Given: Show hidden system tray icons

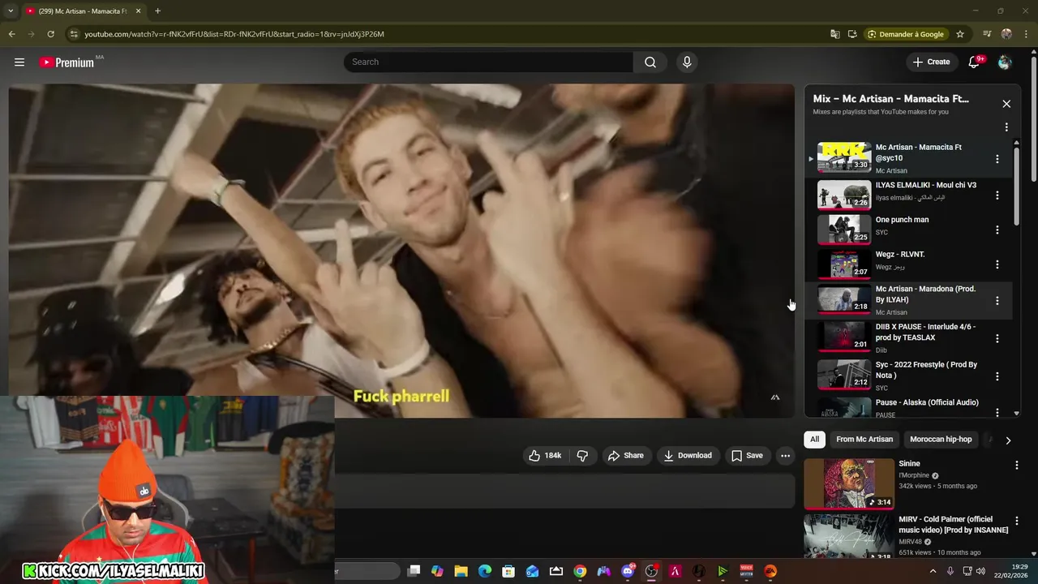Looking at the screenshot, I should pyautogui.click(x=933, y=571).
